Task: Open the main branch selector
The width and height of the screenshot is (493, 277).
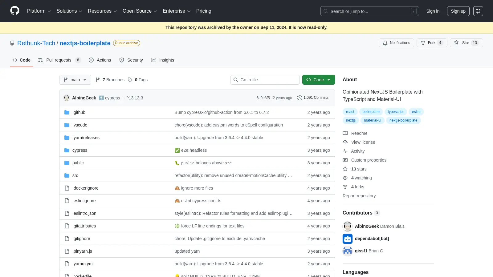Action: [x=75, y=80]
